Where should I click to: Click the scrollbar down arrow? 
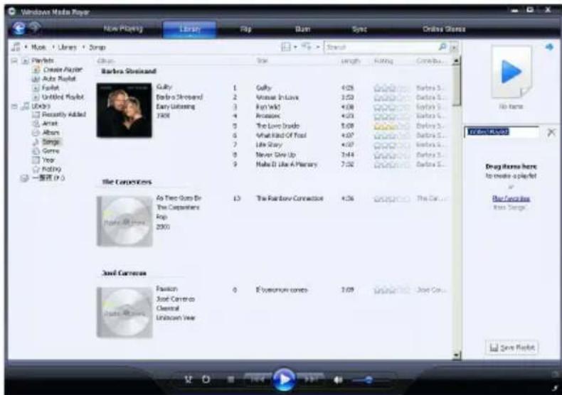[456, 355]
